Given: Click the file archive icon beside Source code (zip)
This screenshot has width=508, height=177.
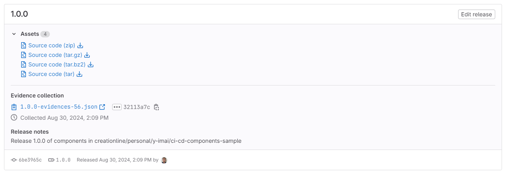Looking at the screenshot, I should [x=24, y=45].
